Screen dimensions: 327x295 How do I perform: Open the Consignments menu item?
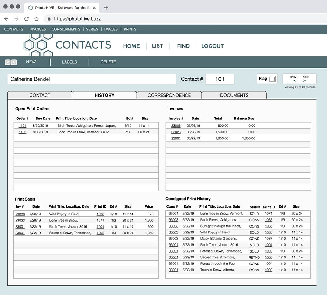tap(66, 29)
